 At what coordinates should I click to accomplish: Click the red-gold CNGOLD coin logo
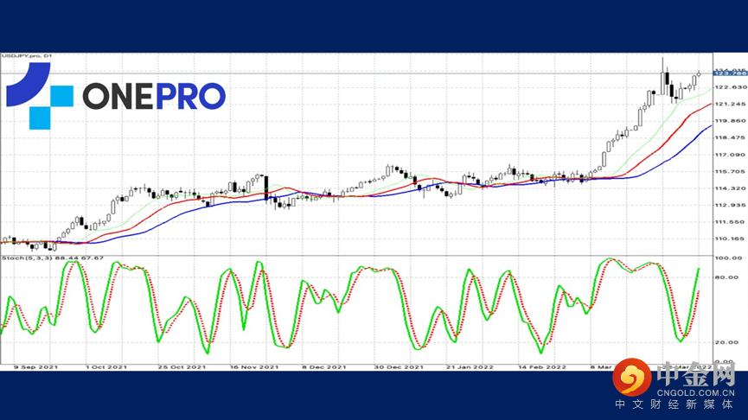[x=636, y=380]
